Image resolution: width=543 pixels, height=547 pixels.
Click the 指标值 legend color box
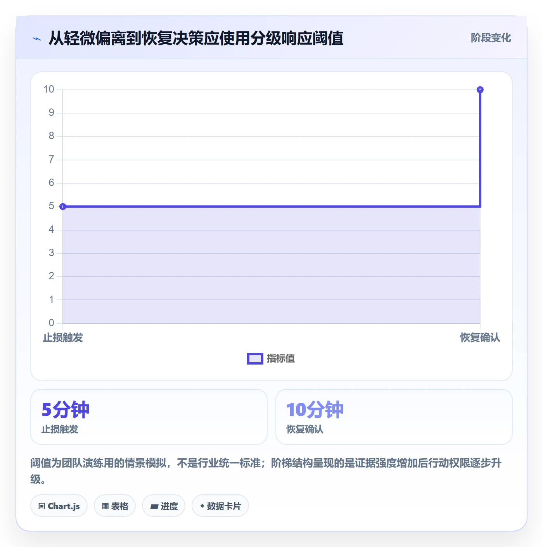point(255,359)
